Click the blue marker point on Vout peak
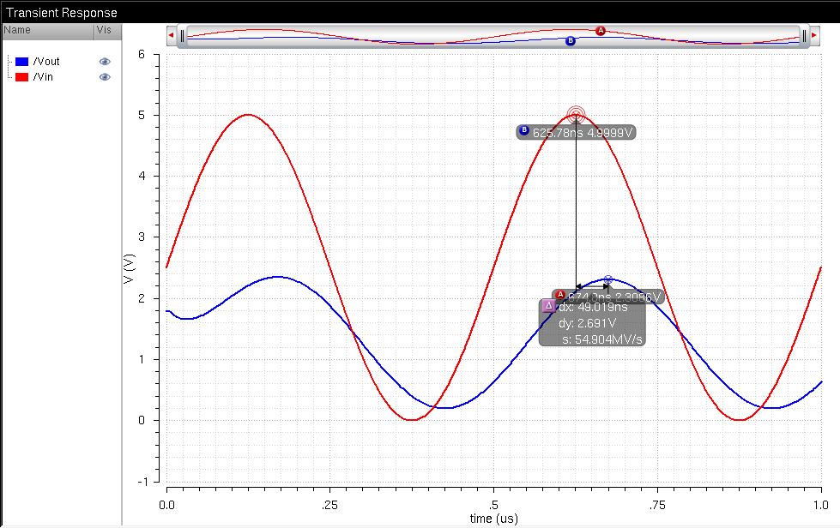Screen dimensions: 840x528 [x=608, y=279]
